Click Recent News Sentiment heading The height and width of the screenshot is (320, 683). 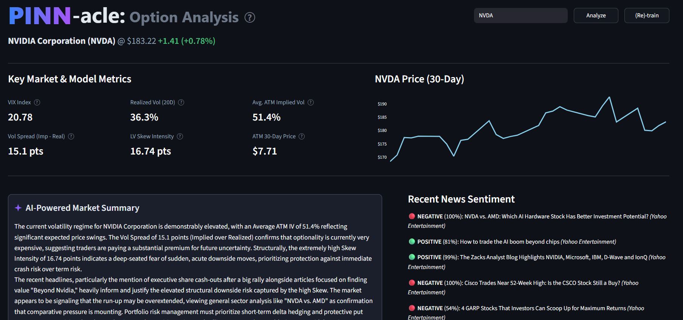click(x=461, y=199)
